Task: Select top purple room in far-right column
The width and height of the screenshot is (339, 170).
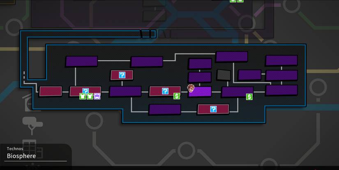Action: [281, 61]
